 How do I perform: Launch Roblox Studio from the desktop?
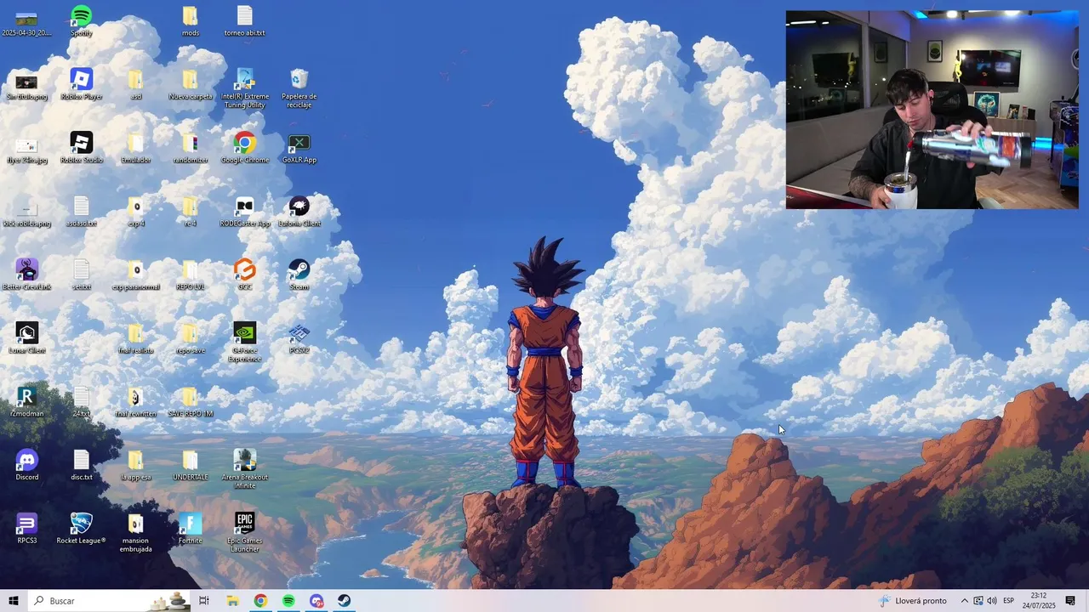[82, 148]
